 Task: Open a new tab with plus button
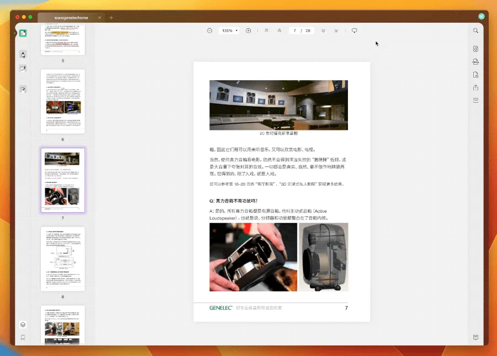pos(111,18)
